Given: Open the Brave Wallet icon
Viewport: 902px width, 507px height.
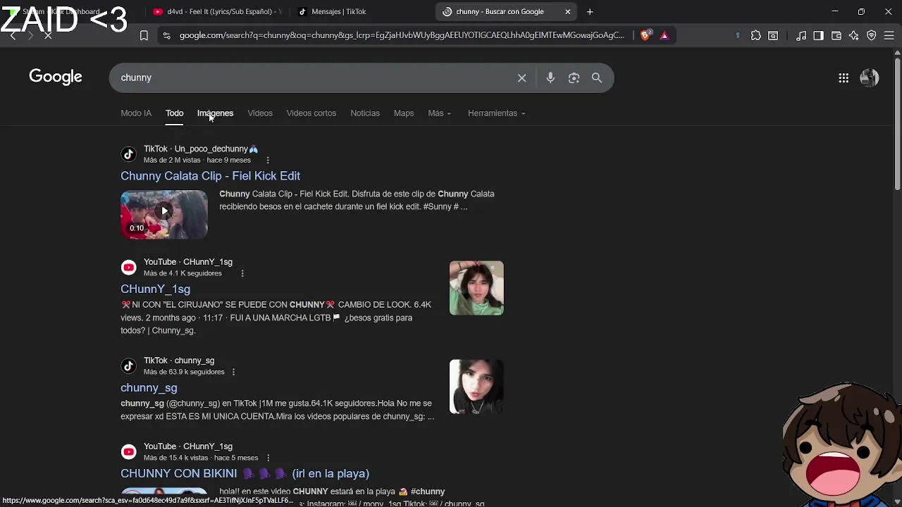Looking at the screenshot, I should [x=836, y=35].
